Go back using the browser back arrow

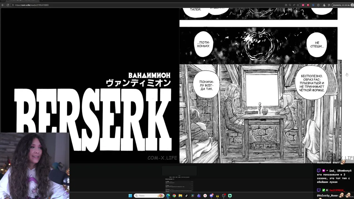click(3, 5)
